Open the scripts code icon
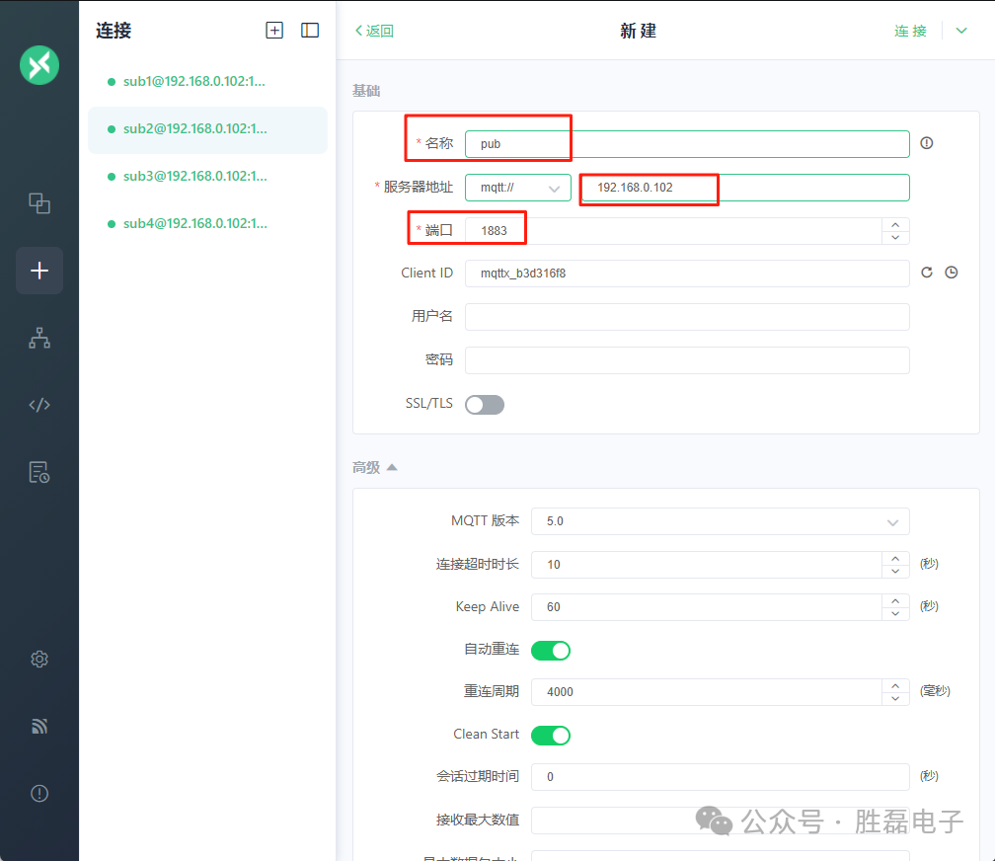The width and height of the screenshot is (995, 861). pyautogui.click(x=39, y=405)
